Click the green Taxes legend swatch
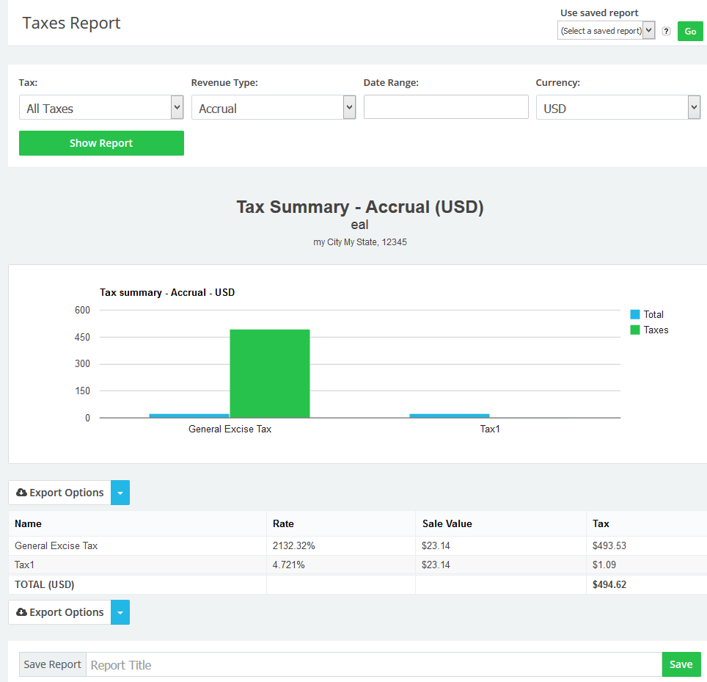Image resolution: width=707 pixels, height=682 pixels. (635, 330)
